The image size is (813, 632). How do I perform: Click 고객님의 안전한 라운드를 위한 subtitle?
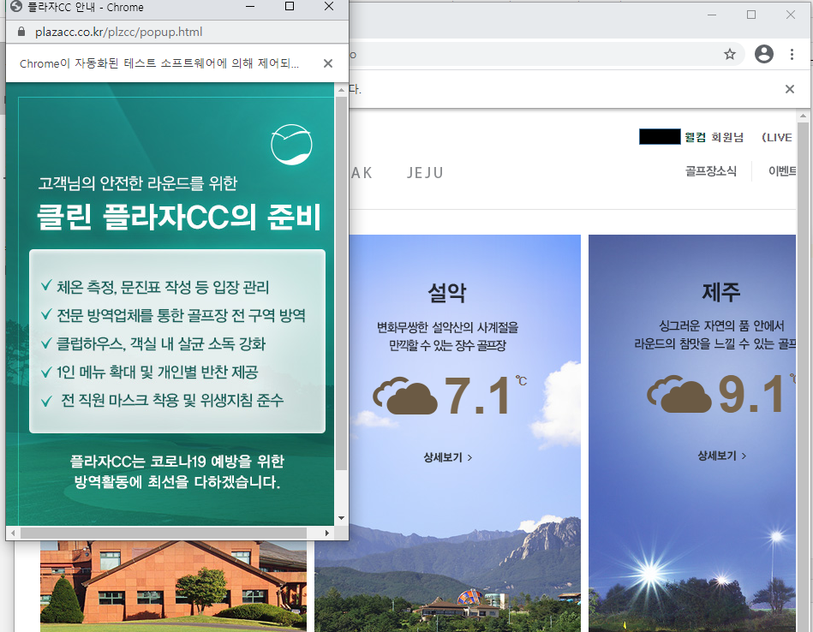click(137, 183)
